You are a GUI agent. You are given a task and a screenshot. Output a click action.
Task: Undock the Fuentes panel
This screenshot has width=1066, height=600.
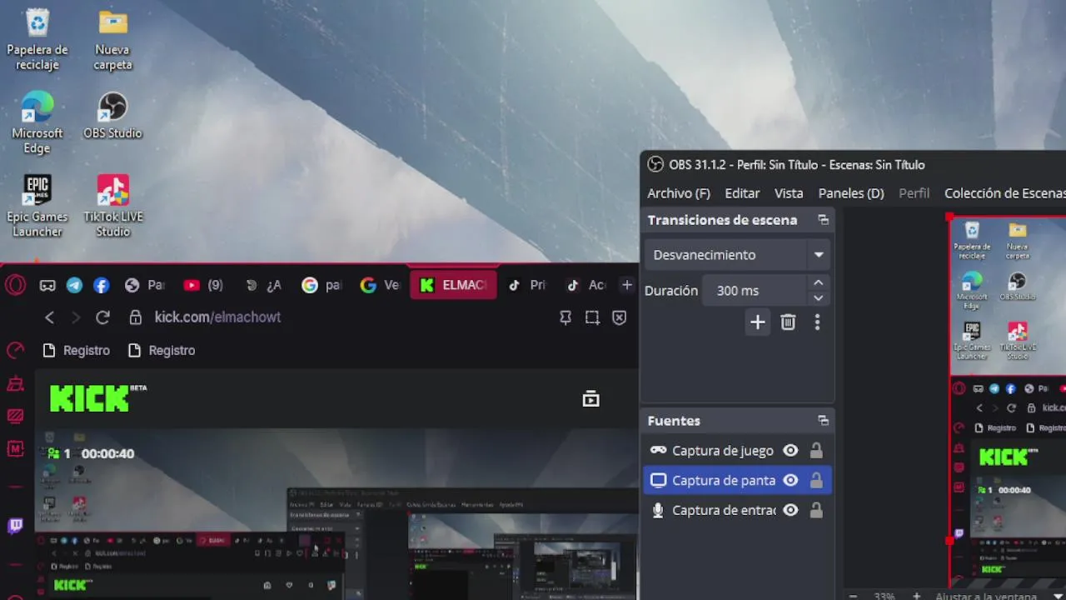click(823, 421)
